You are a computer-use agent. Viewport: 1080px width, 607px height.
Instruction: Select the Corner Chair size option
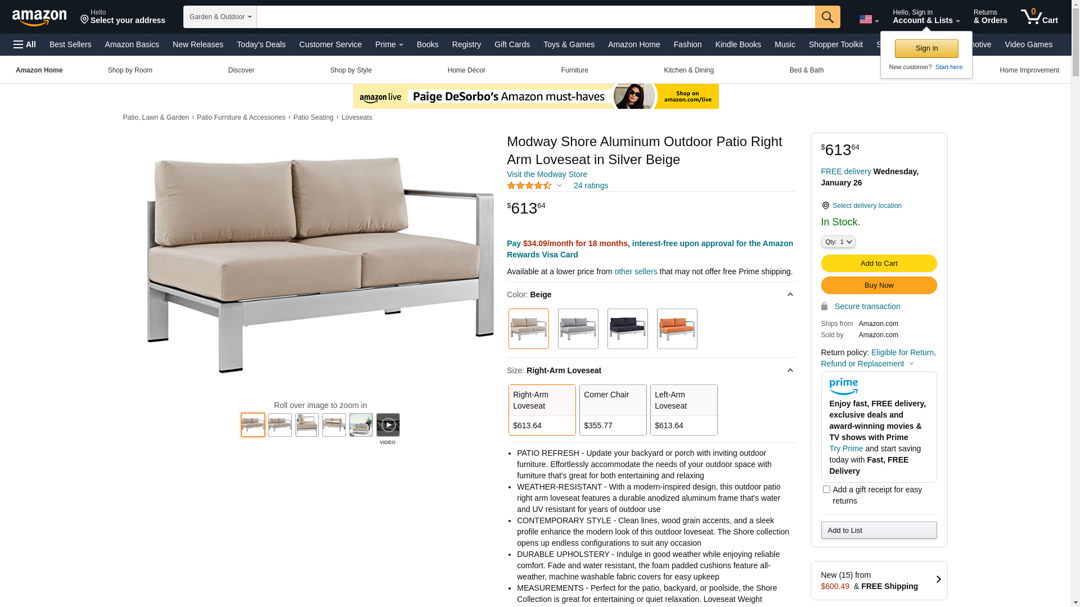613,410
